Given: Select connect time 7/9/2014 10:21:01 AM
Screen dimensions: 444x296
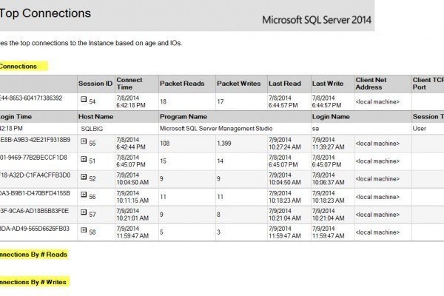Looking at the screenshot, I should pyautogui.click(x=132, y=215).
